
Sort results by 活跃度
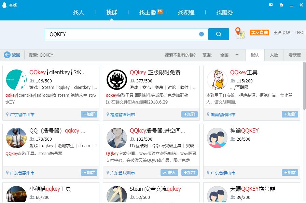(x=294, y=55)
